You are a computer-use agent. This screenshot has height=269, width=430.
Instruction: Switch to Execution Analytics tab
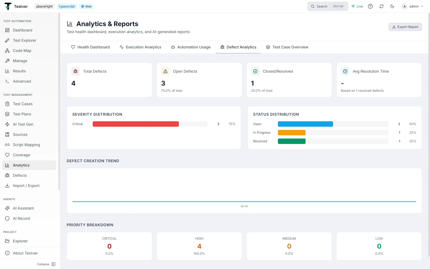pos(140,47)
